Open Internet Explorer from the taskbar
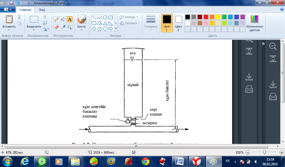This screenshot has height=167, width=285. 25,161
